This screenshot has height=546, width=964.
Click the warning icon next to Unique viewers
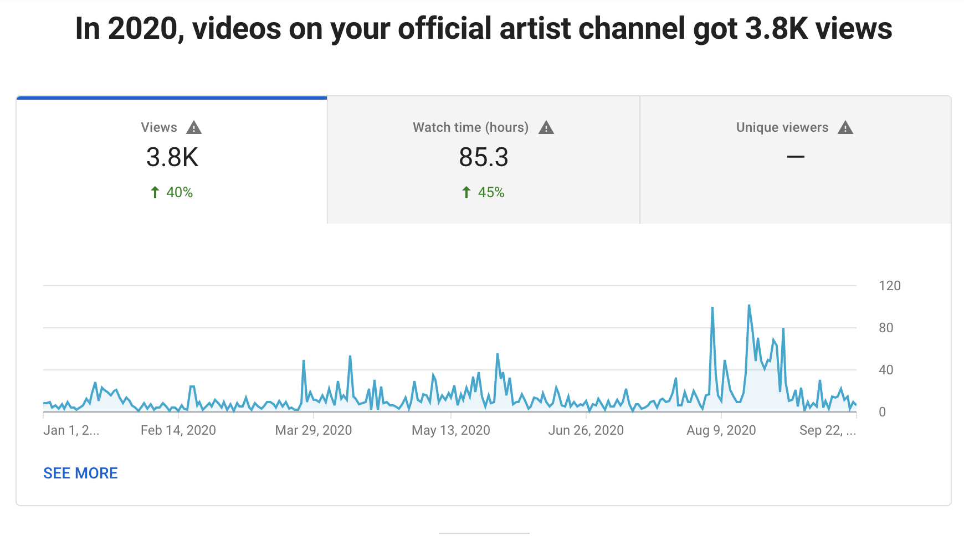pyautogui.click(x=845, y=128)
